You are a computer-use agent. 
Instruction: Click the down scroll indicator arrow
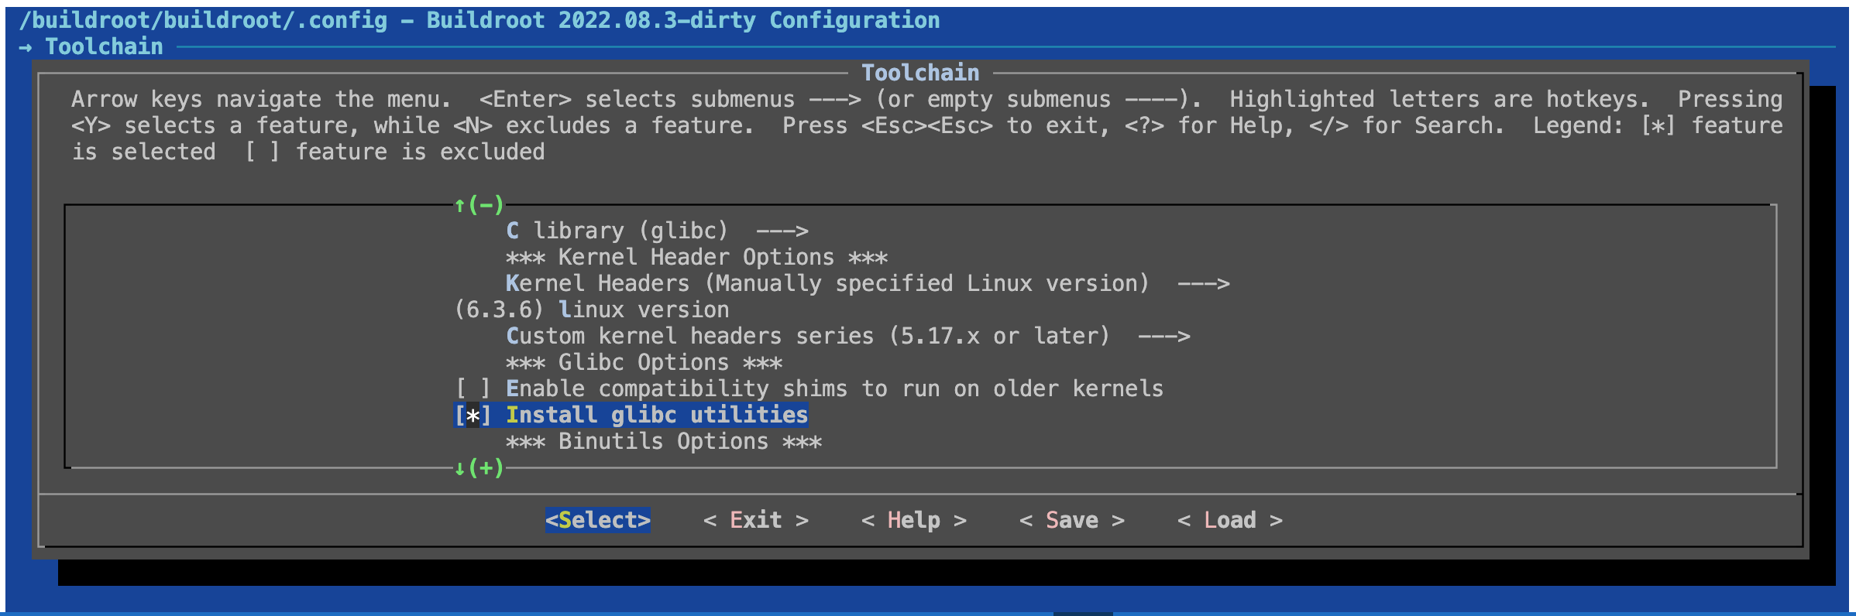(460, 468)
